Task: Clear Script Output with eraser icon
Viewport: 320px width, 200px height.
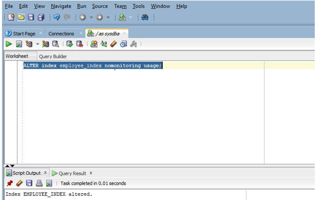Action: click(x=19, y=183)
